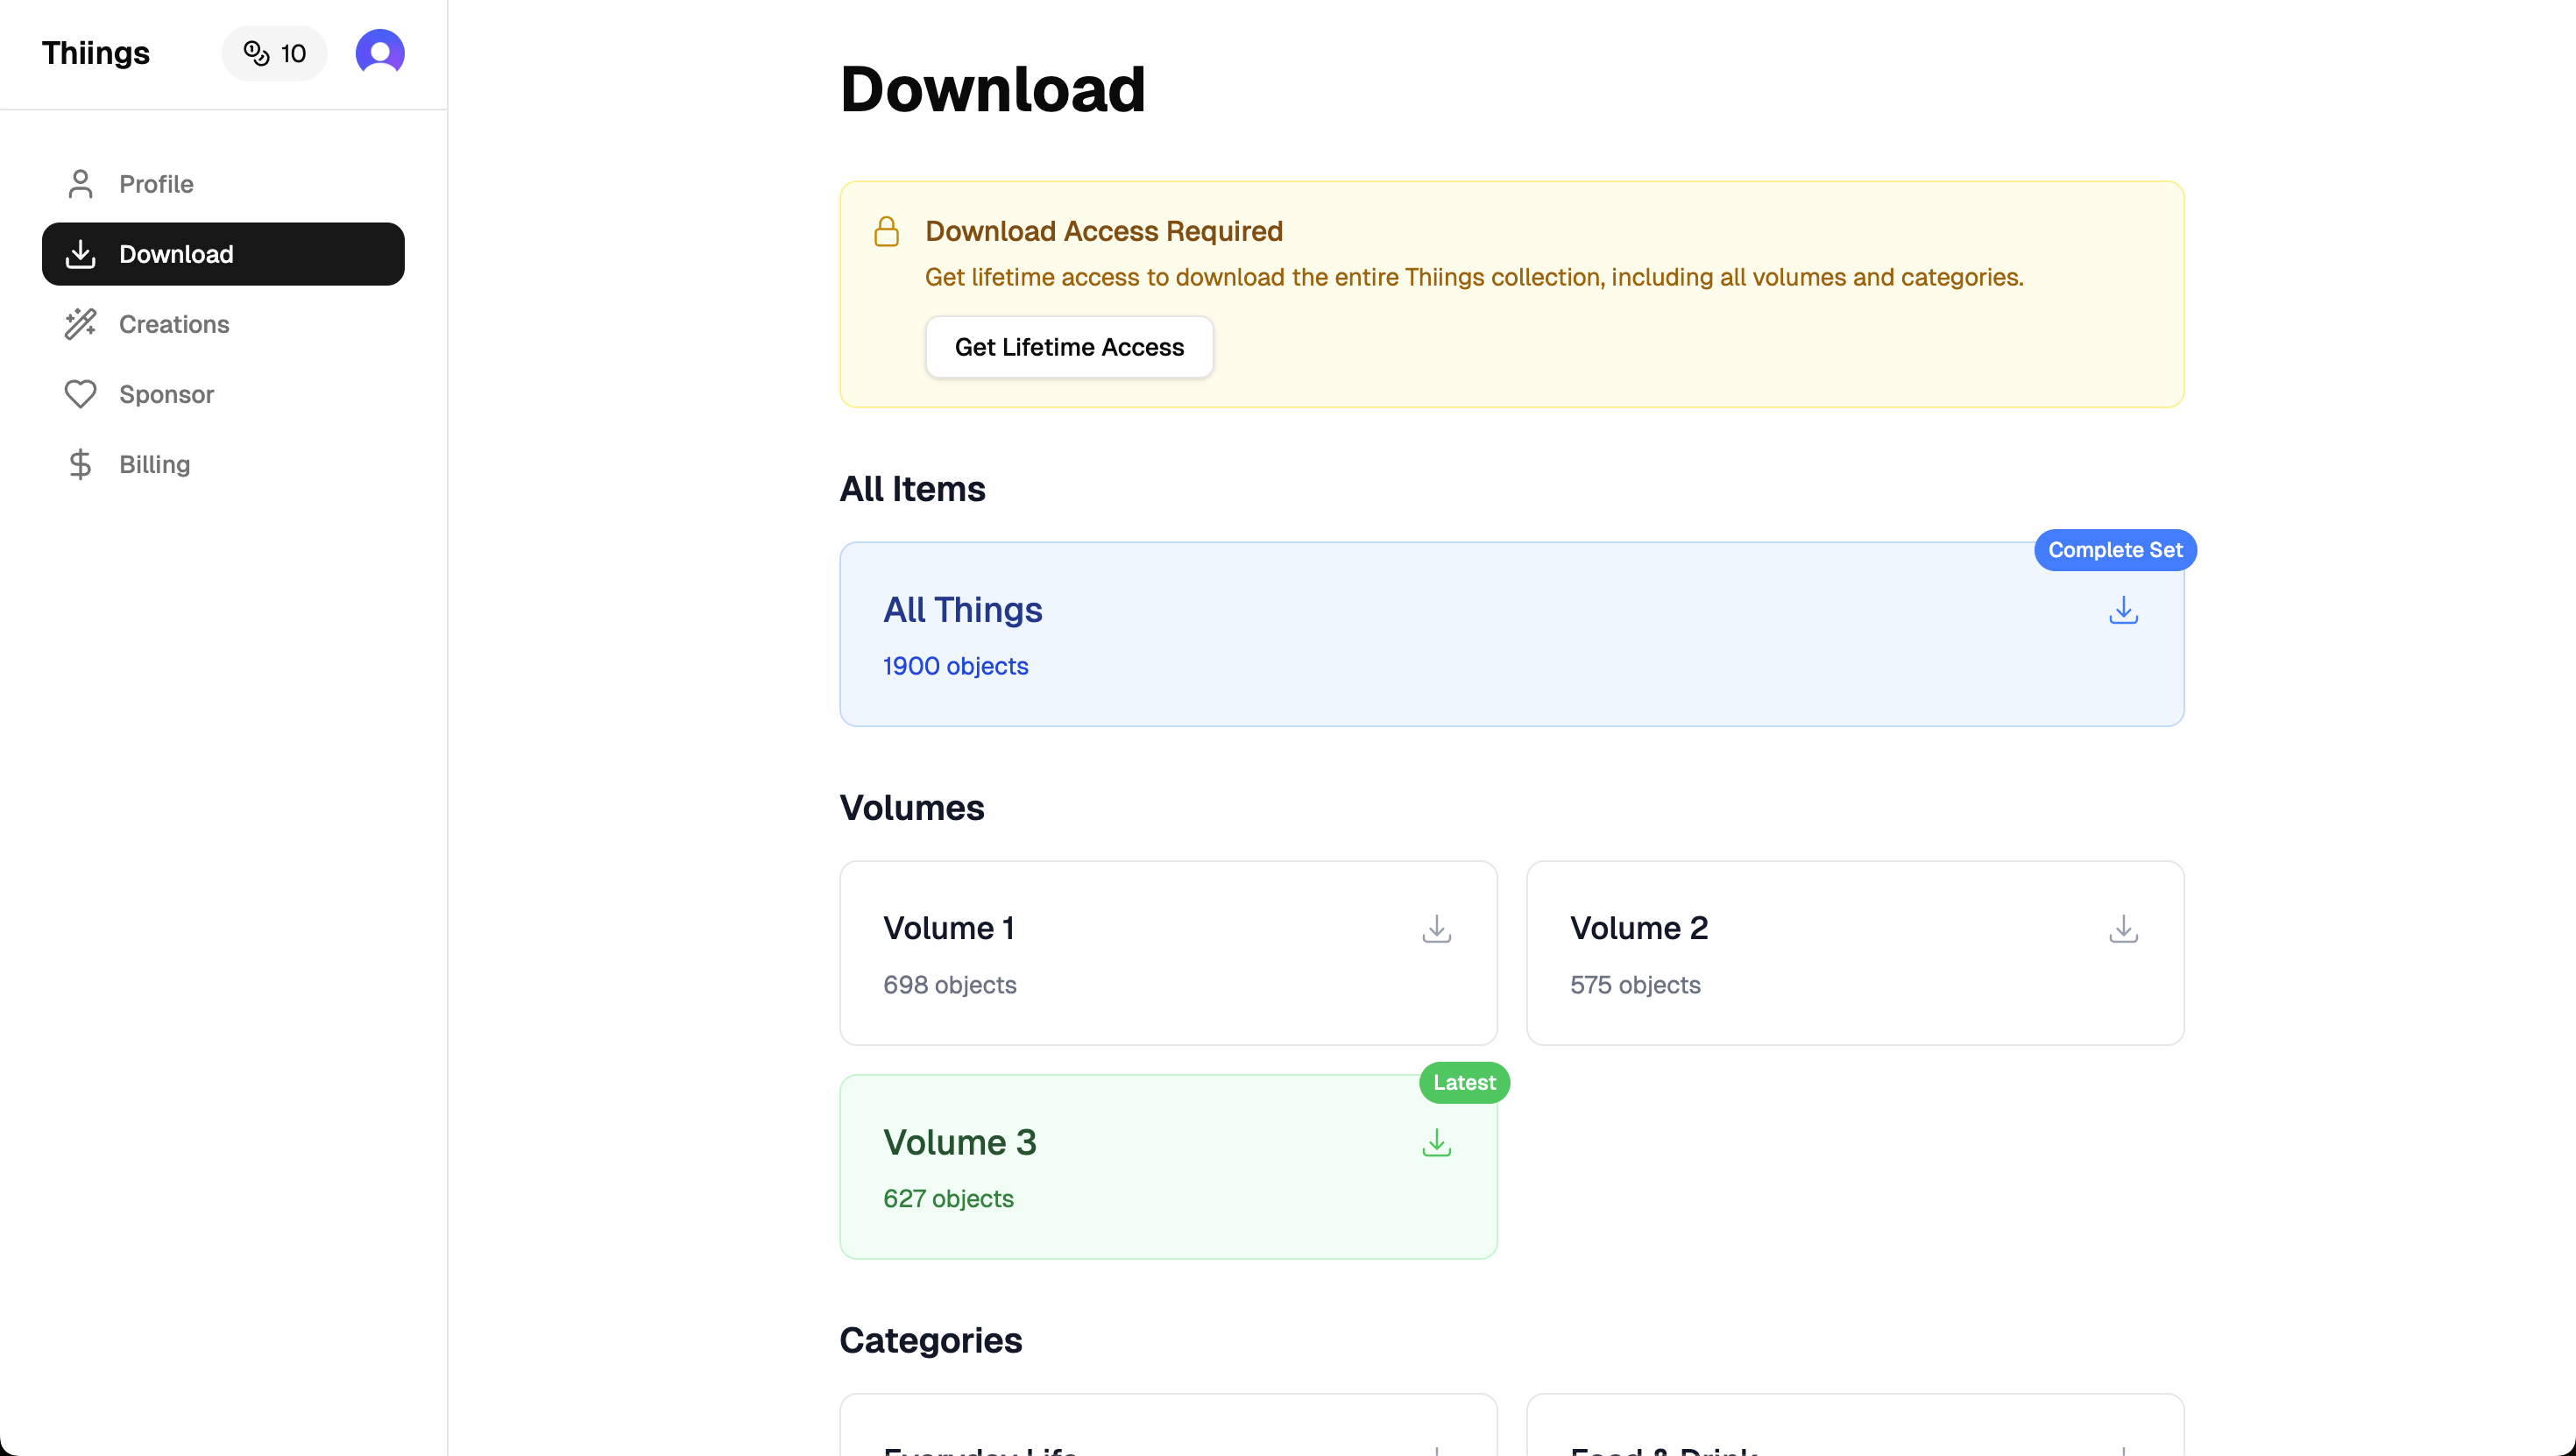The image size is (2576, 1456).
Task: Click the Complete Set badge
Action: [2114, 550]
